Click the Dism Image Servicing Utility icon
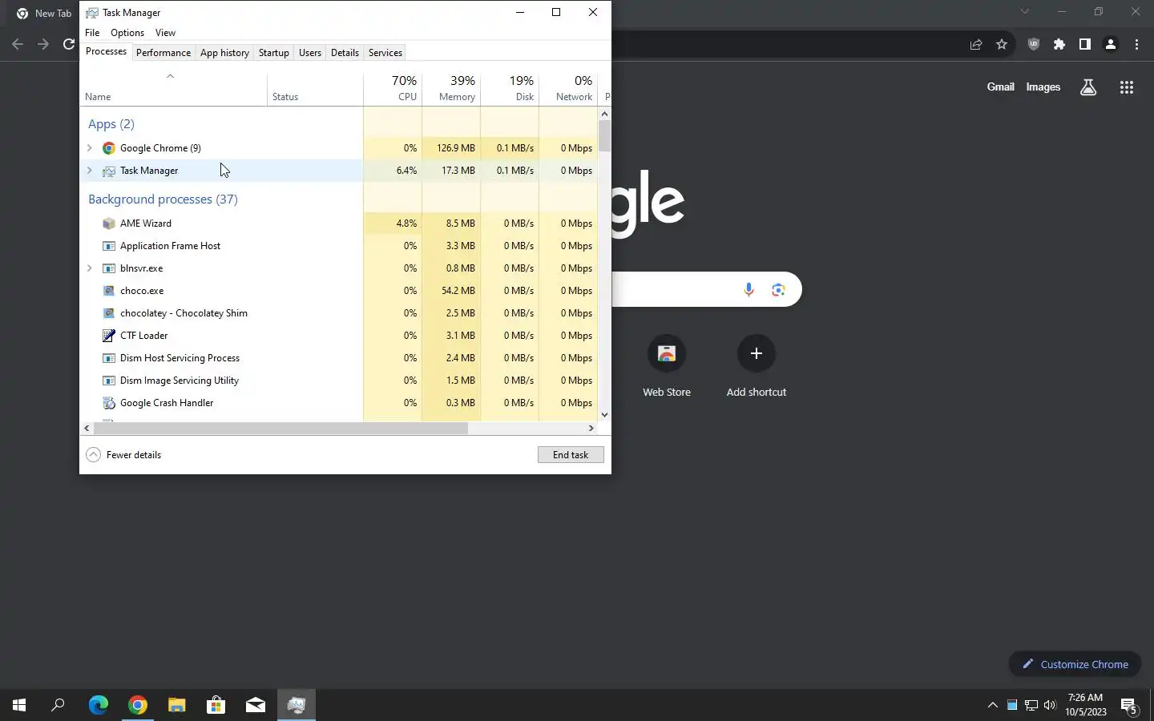 coord(109,381)
